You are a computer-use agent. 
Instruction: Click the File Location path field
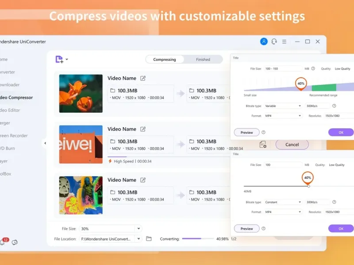click(x=106, y=238)
